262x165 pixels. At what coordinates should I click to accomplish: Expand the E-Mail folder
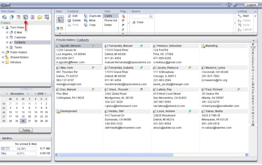pyautogui.click(x=7, y=32)
